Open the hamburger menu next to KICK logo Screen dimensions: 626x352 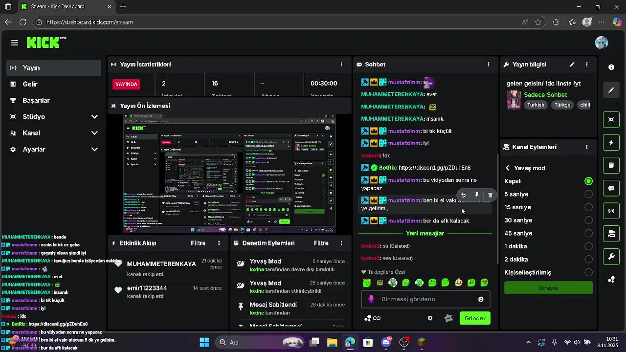coord(15,43)
